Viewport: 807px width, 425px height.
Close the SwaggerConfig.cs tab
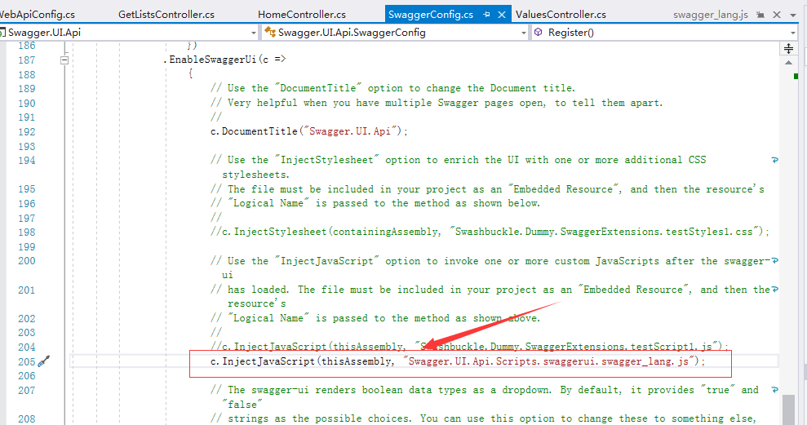(502, 15)
